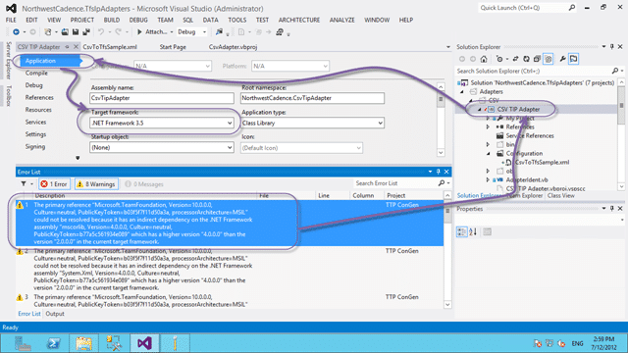Click the Properties wrench icon in Solution Explorer
Image resolution: width=628 pixels, height=353 pixels.
pyautogui.click(x=562, y=59)
